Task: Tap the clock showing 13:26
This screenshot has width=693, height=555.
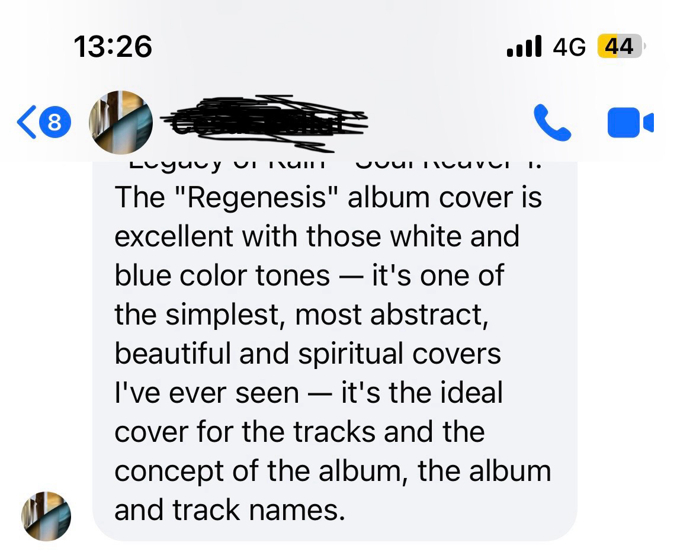Action: [113, 46]
